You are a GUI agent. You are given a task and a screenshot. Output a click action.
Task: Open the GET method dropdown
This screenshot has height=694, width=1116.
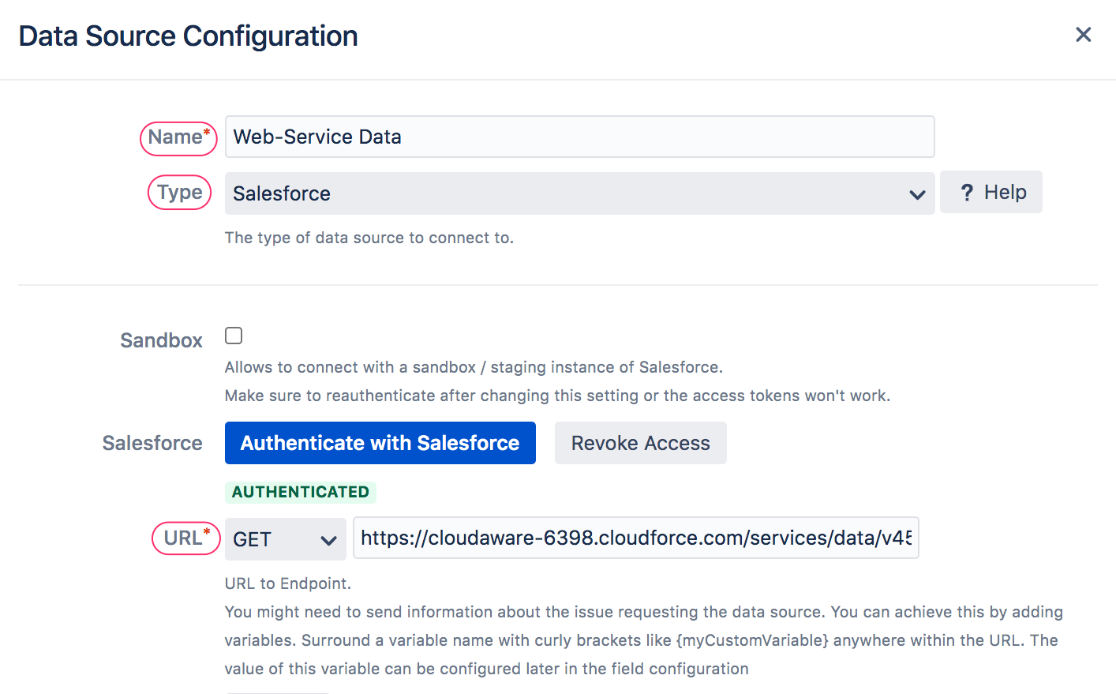(285, 539)
